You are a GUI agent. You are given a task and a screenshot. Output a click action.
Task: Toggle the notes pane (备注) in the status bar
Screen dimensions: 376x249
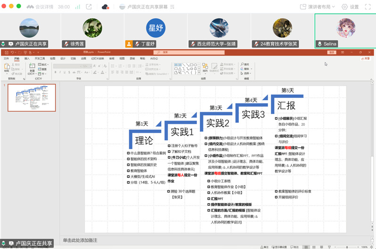(x=265, y=246)
